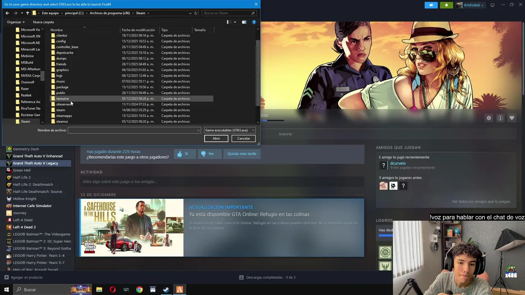Select the config folder
Viewport: 525px width, 295px height.
(61, 41)
